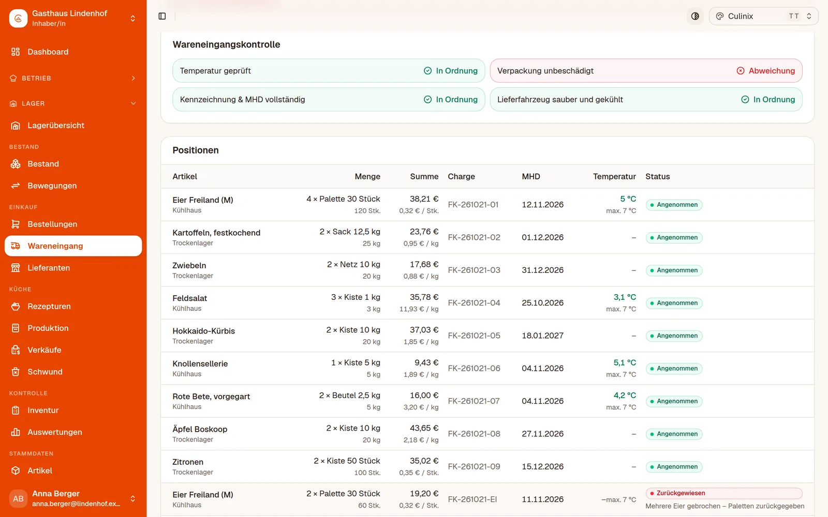The height and width of the screenshot is (517, 828).
Task: Toggle the sidebar panel icon
Action: [162, 16]
